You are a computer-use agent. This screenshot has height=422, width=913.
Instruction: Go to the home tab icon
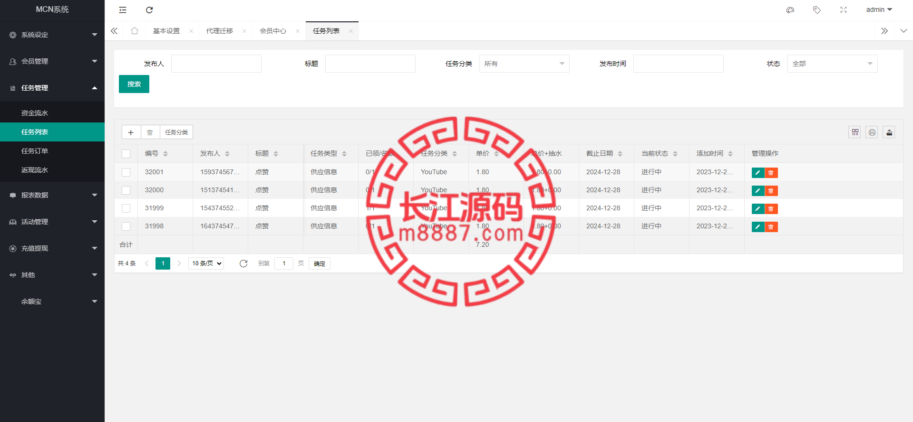click(x=135, y=31)
